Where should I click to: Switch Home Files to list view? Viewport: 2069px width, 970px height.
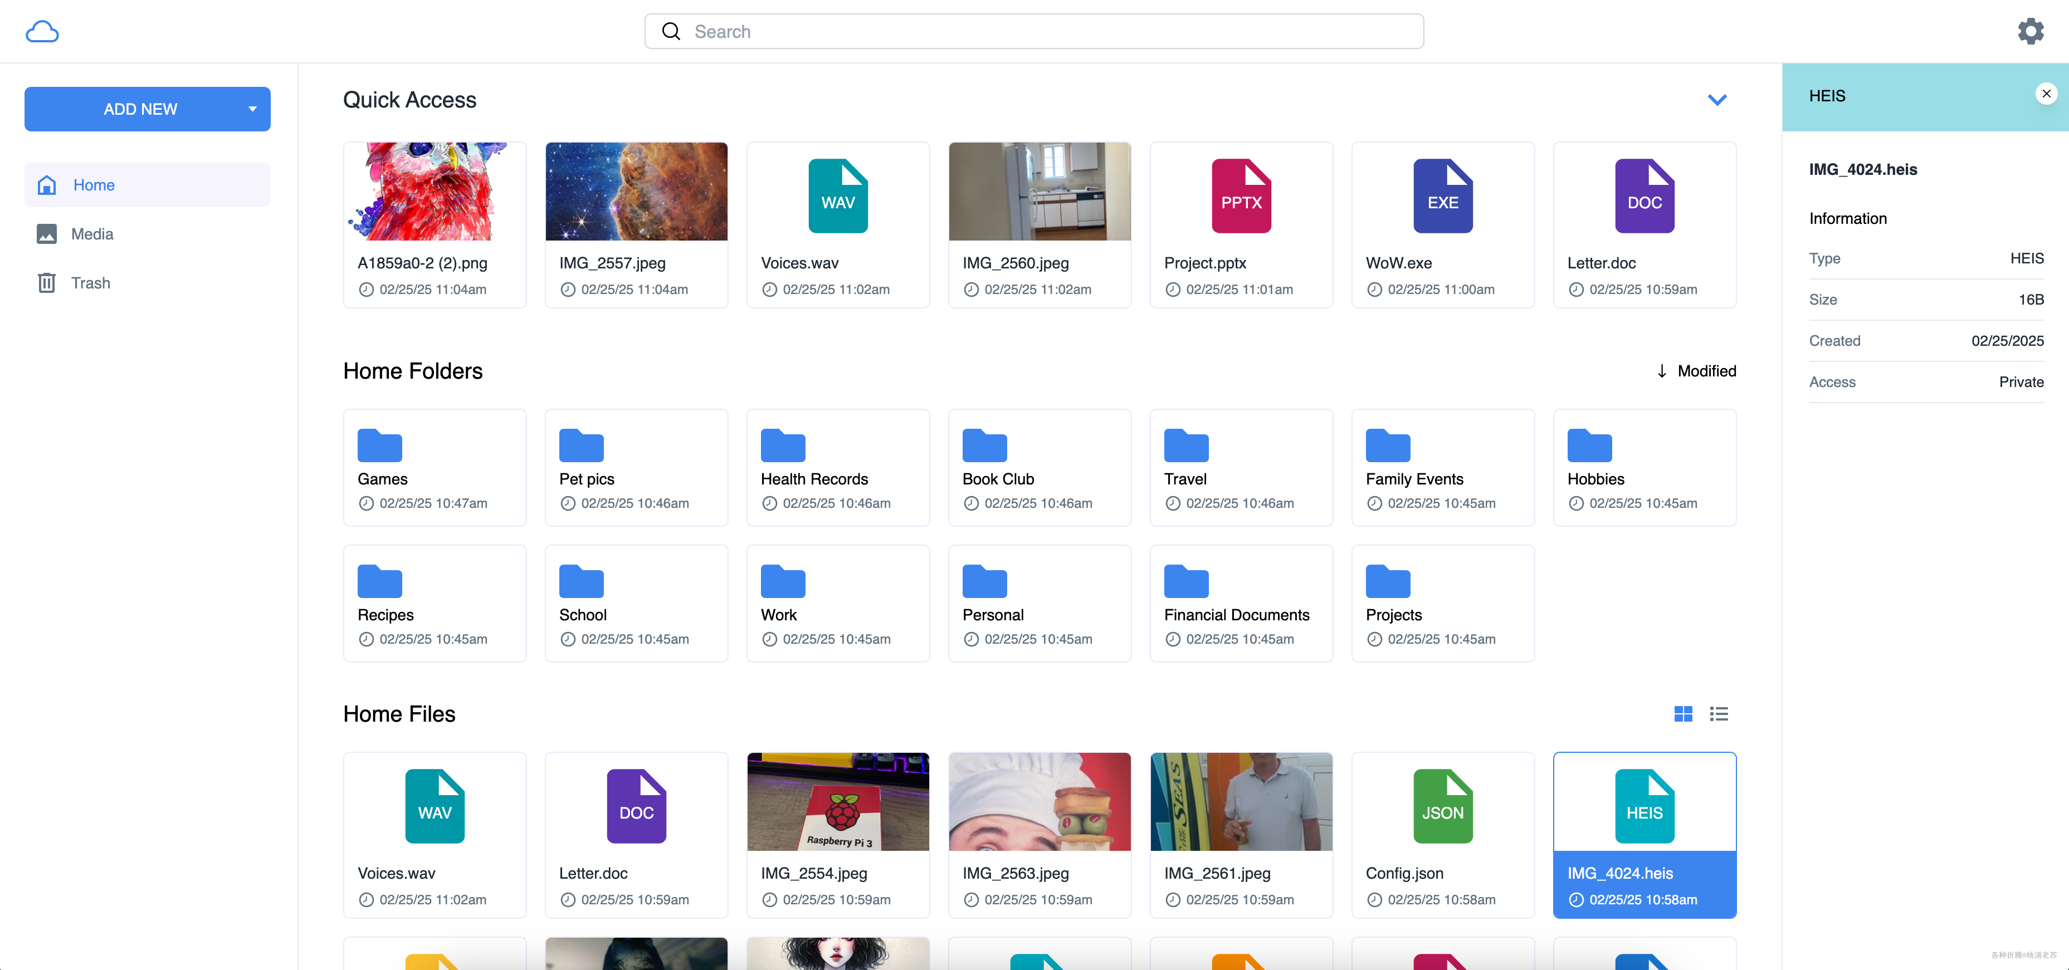click(1718, 714)
